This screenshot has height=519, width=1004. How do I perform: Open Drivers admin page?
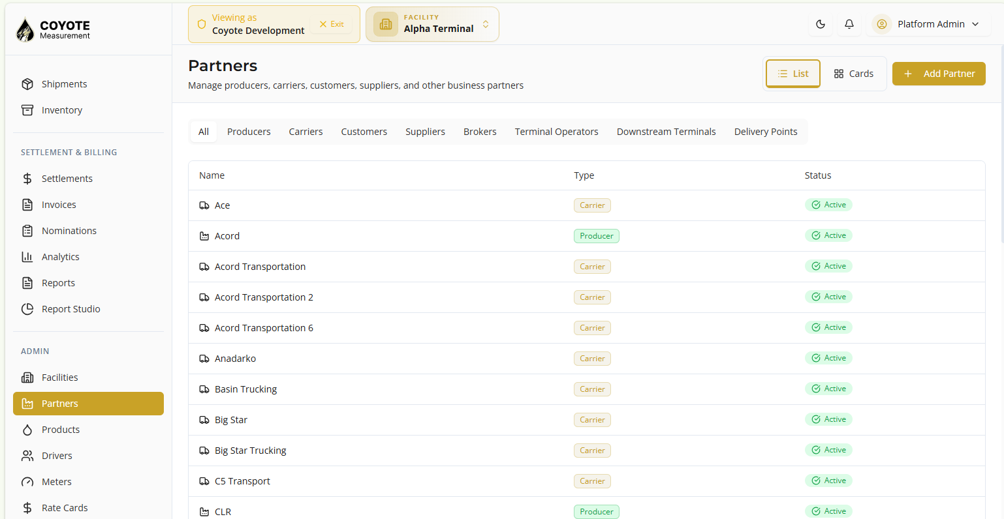coord(88,456)
